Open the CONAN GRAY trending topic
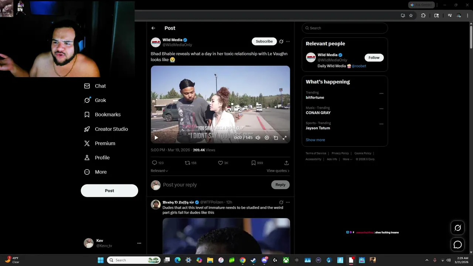Screen dimensions: 473x266 point(318,113)
